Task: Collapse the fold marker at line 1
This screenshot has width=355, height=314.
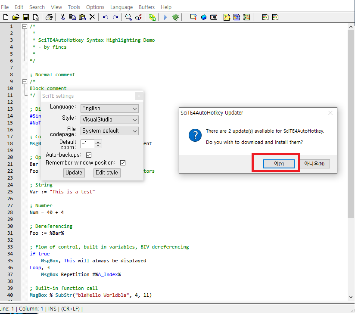Action: tap(25, 26)
